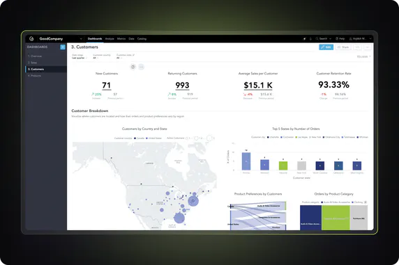The image size is (399, 265).
Task: Toggle Charlotte in bar chart legend
Action: [x=273, y=137]
